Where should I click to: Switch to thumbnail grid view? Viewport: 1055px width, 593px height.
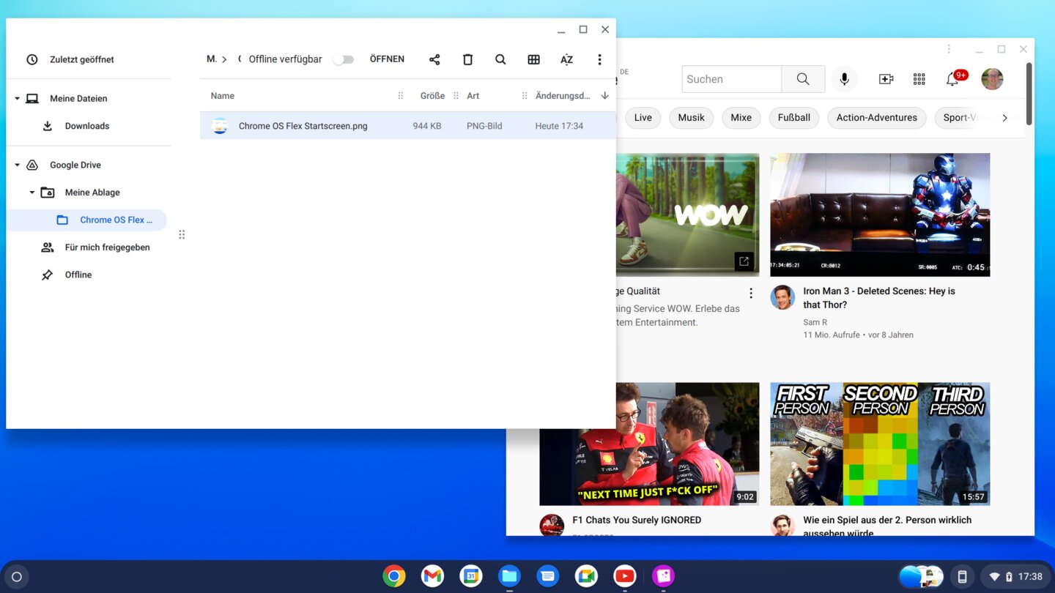coord(533,59)
